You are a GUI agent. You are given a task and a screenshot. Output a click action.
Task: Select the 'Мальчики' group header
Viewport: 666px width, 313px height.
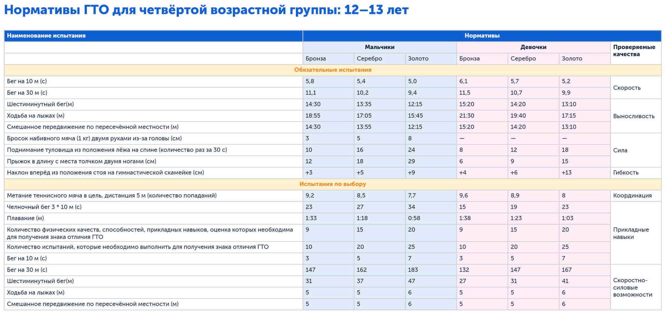point(379,47)
